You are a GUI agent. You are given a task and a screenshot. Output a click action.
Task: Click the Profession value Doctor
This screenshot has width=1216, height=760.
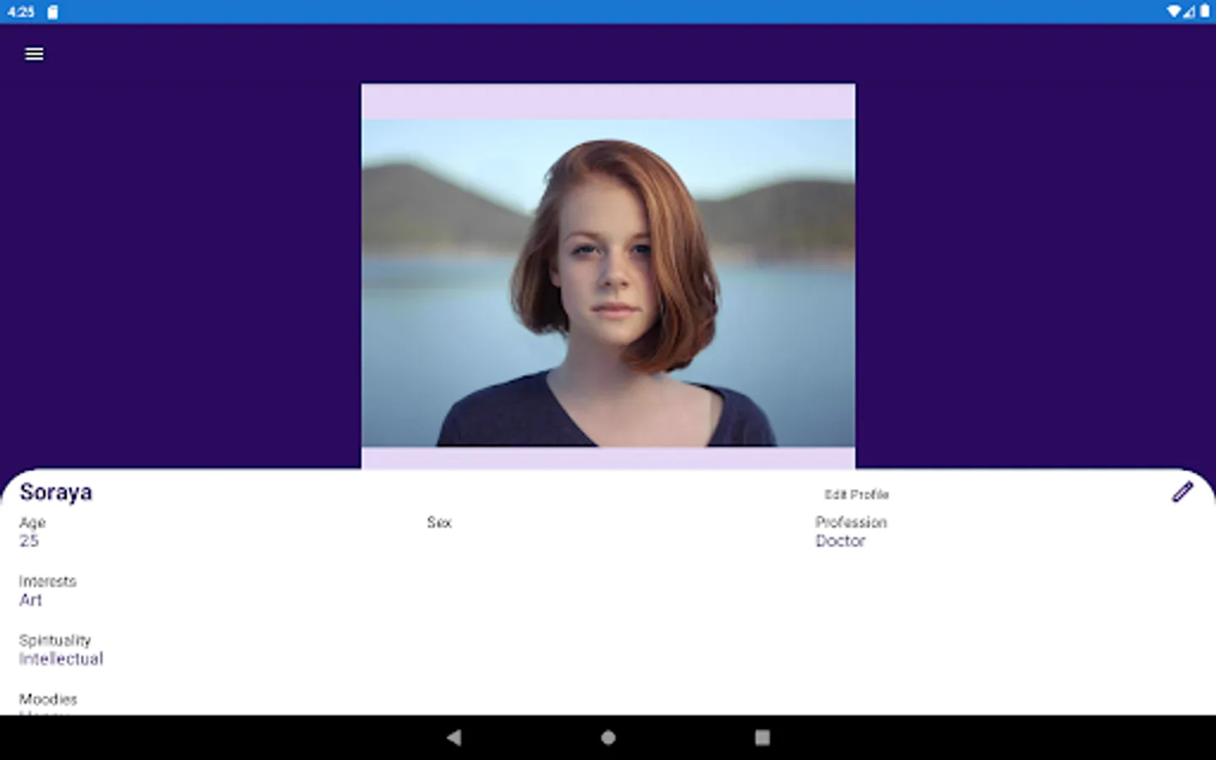(x=840, y=541)
